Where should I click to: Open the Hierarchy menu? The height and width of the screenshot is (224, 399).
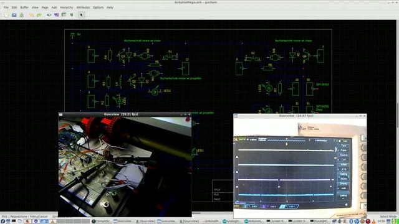pyautogui.click(x=67, y=7)
